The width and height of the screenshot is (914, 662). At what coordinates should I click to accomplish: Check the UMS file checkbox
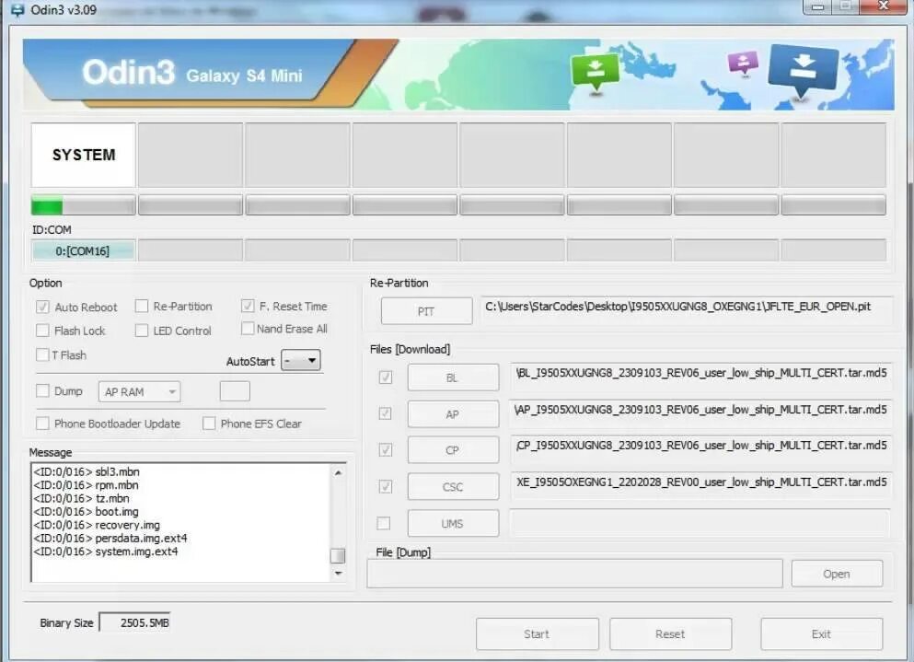pos(384,523)
